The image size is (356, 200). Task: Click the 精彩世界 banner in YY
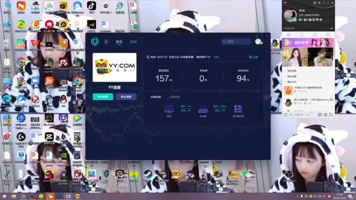pos(307,43)
